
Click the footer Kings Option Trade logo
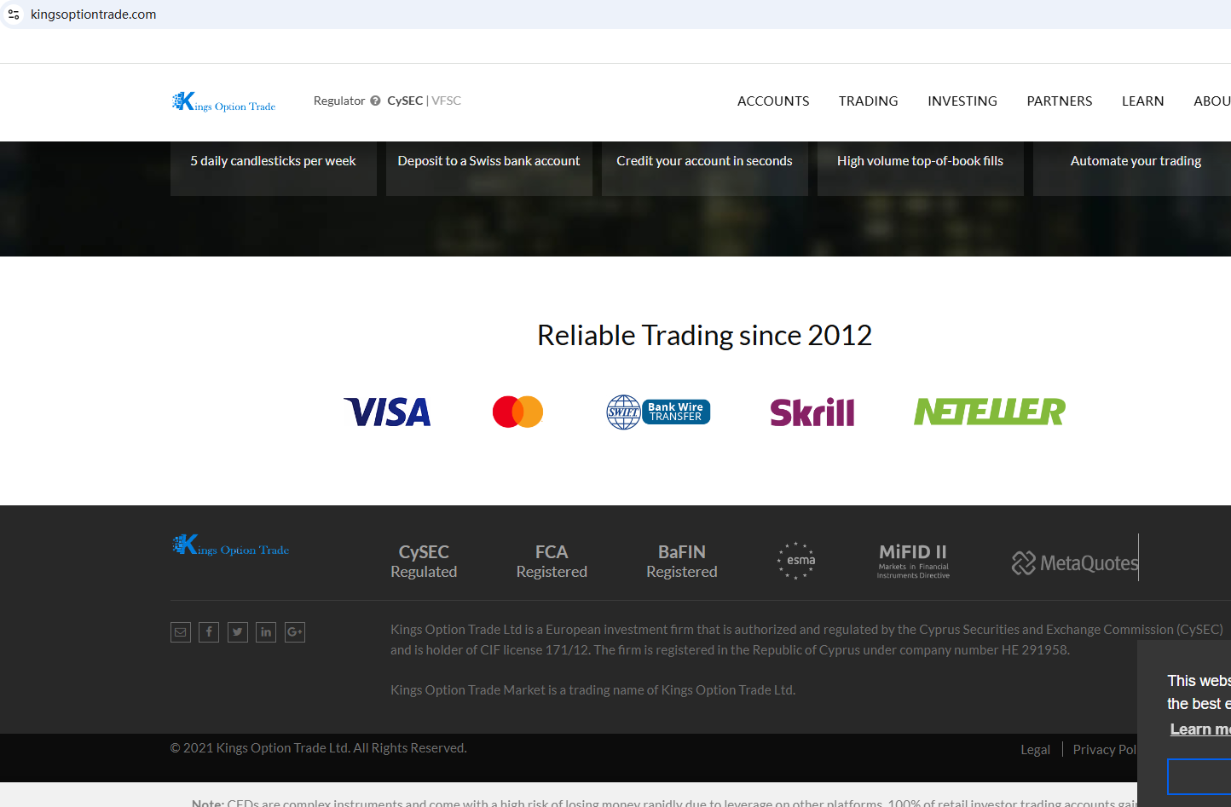[230, 545]
